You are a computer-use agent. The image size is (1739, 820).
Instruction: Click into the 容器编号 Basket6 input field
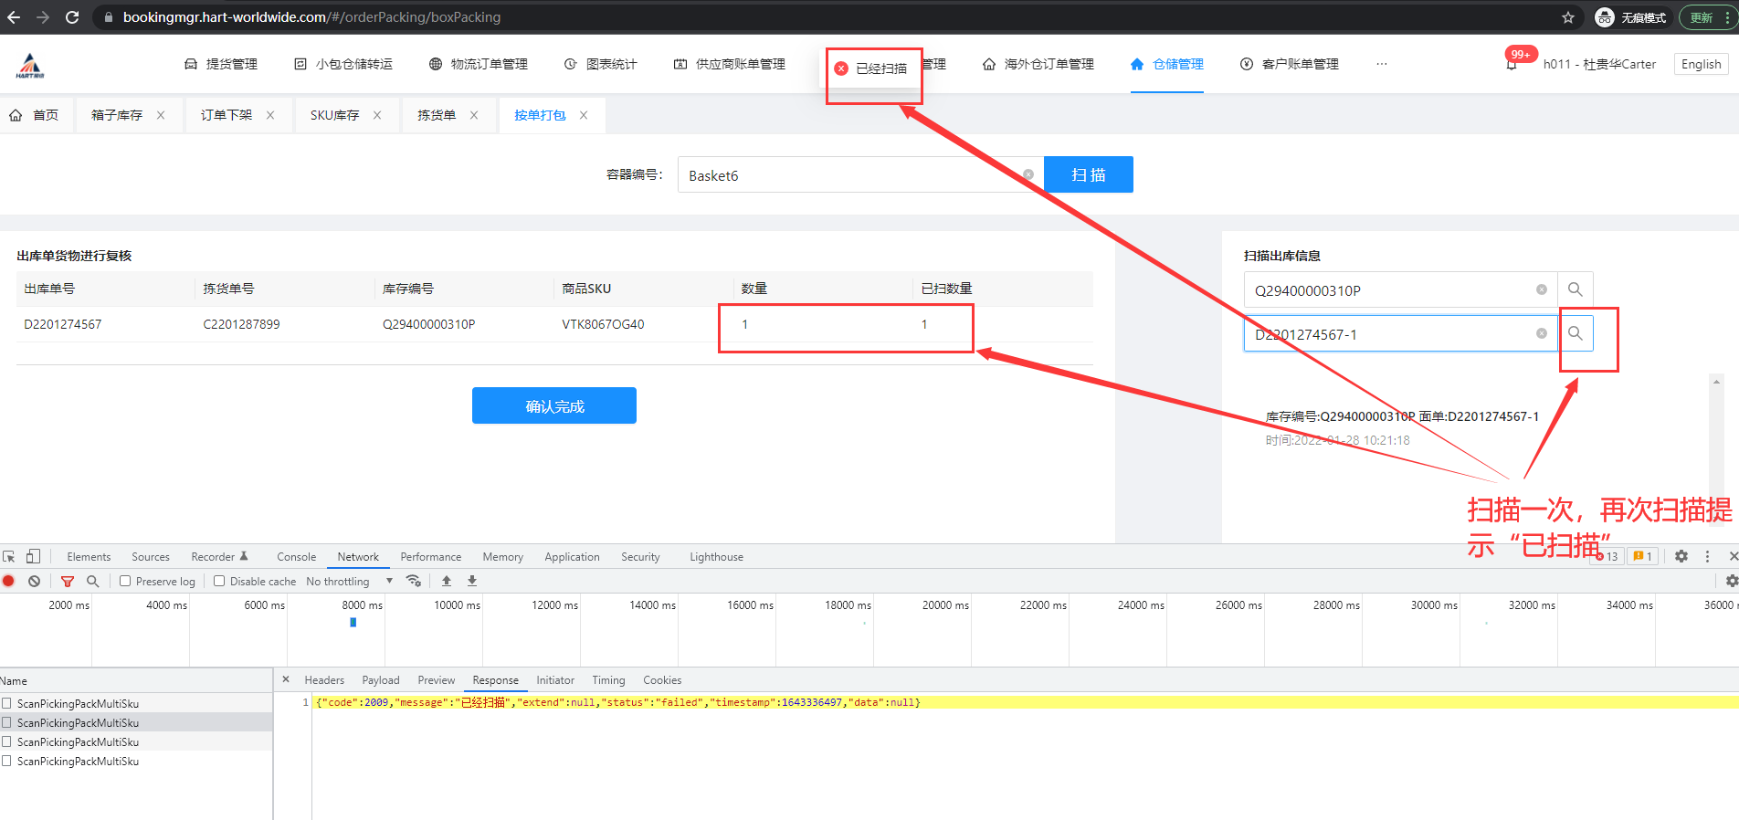(849, 175)
